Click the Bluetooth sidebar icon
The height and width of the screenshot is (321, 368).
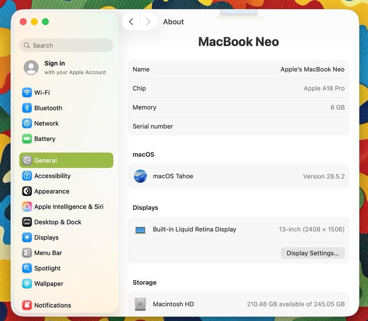click(x=27, y=108)
